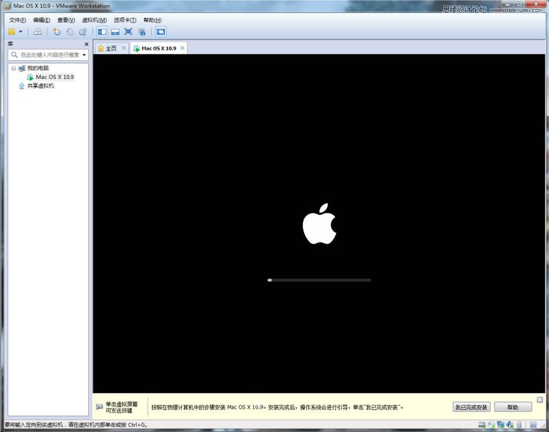The width and height of the screenshot is (549, 432).
Task: Show or hide the library panel icon
Action: 101,32
